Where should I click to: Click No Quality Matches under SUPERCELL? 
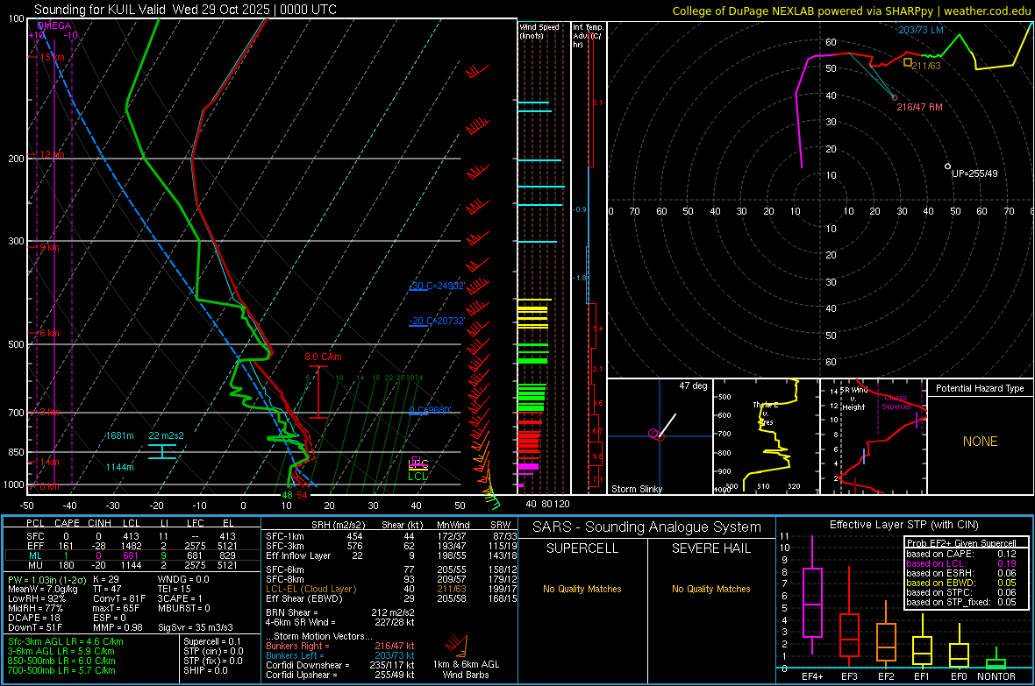pos(582,589)
